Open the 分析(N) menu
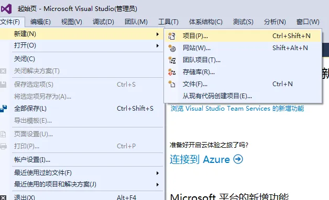This screenshot has width=329, height=200. pos(275,22)
